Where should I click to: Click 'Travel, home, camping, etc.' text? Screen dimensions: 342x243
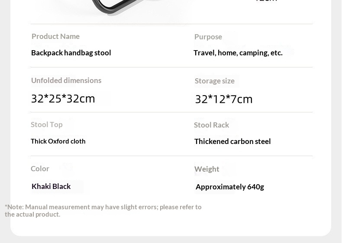[x=238, y=53]
